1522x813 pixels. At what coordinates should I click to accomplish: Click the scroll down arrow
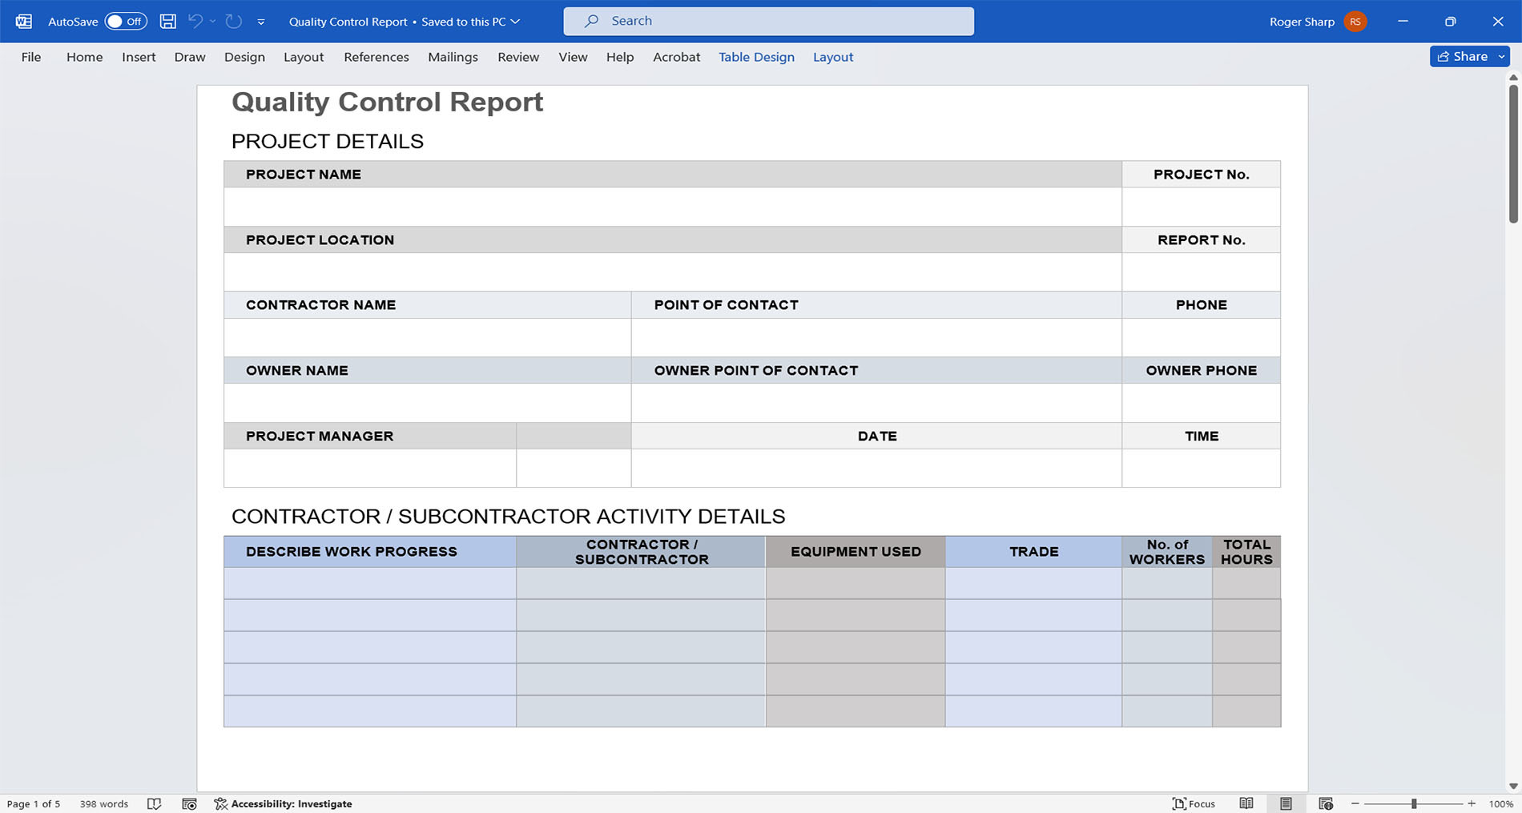point(1513,786)
